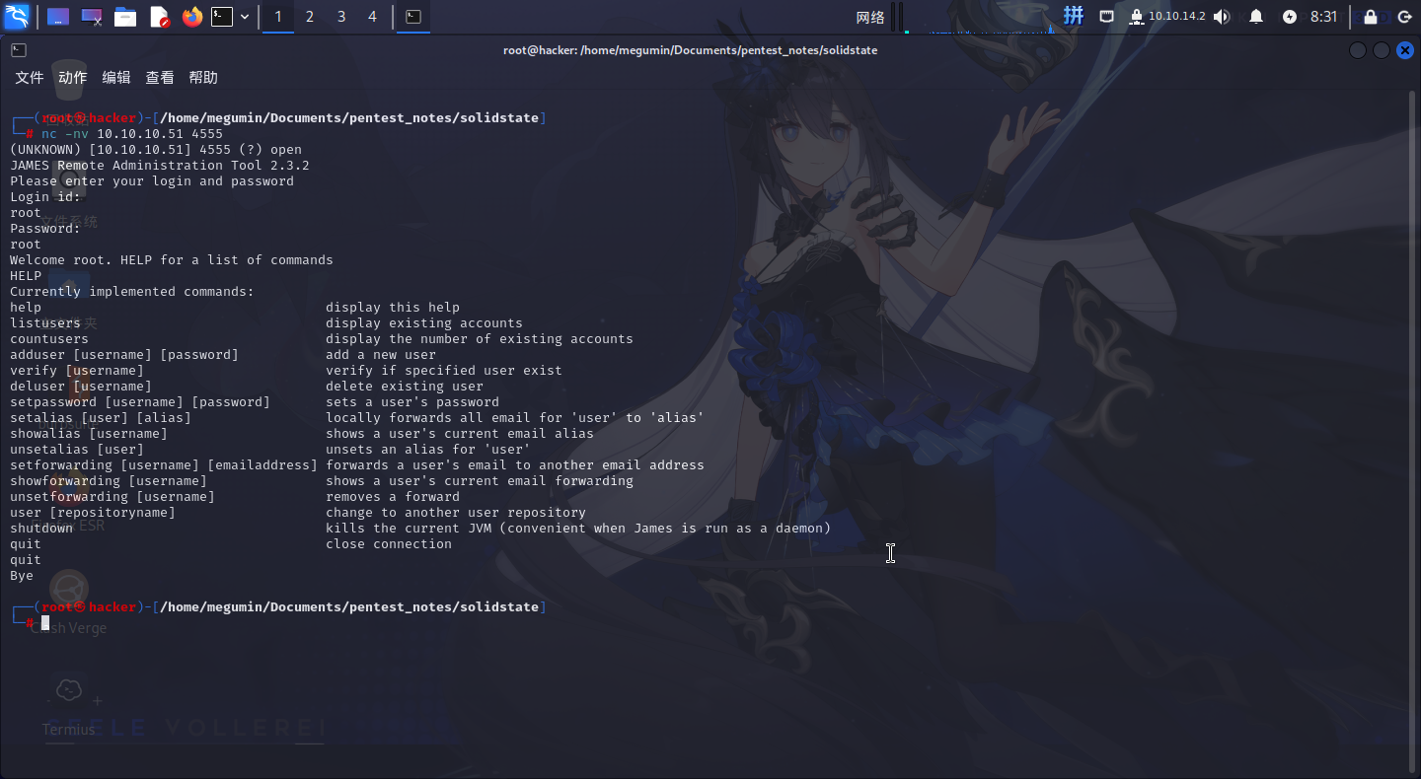The height and width of the screenshot is (779, 1421).
Task: Click 'user [repositoryname]' command text
Action: [x=93, y=513]
